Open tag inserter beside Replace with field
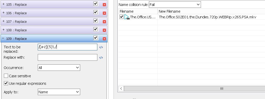The image size is (265, 99). pyautogui.click(x=101, y=58)
